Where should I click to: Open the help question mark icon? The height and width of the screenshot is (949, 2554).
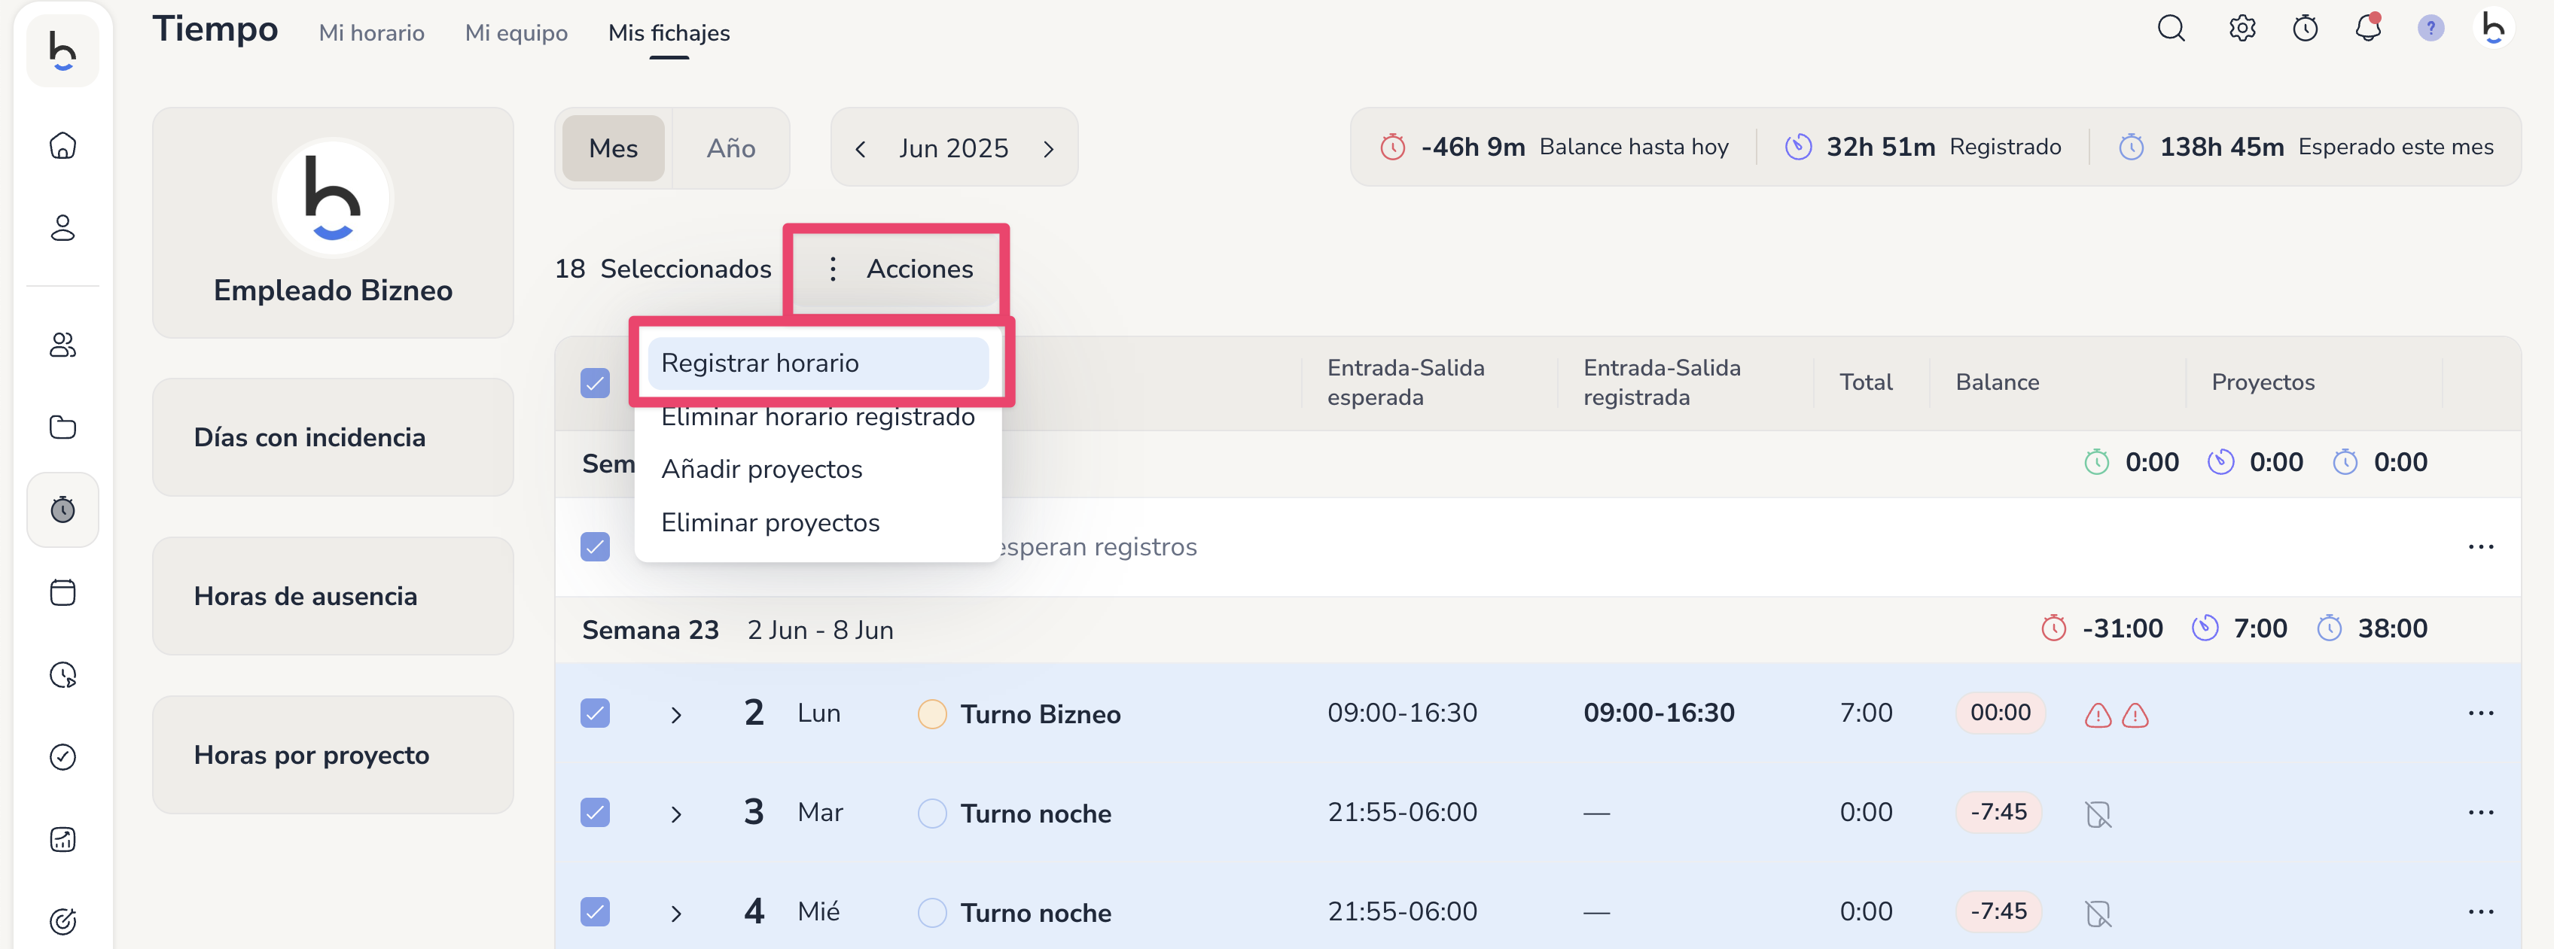click(2430, 29)
